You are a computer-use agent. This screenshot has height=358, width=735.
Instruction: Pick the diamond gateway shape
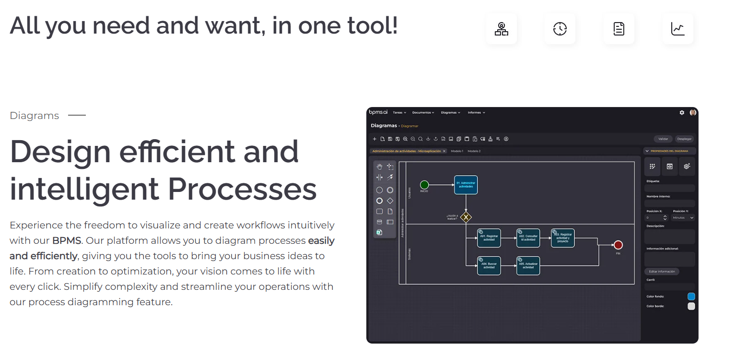[390, 201]
